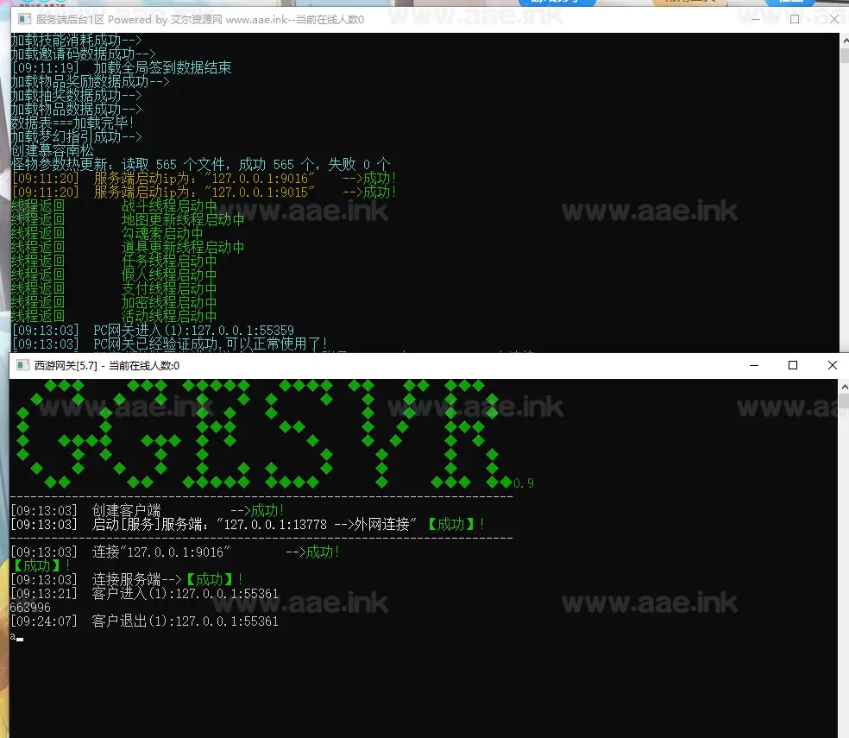Screen dimensions: 849x738
Task: Click server start line with port 9016
Action: click(x=204, y=179)
